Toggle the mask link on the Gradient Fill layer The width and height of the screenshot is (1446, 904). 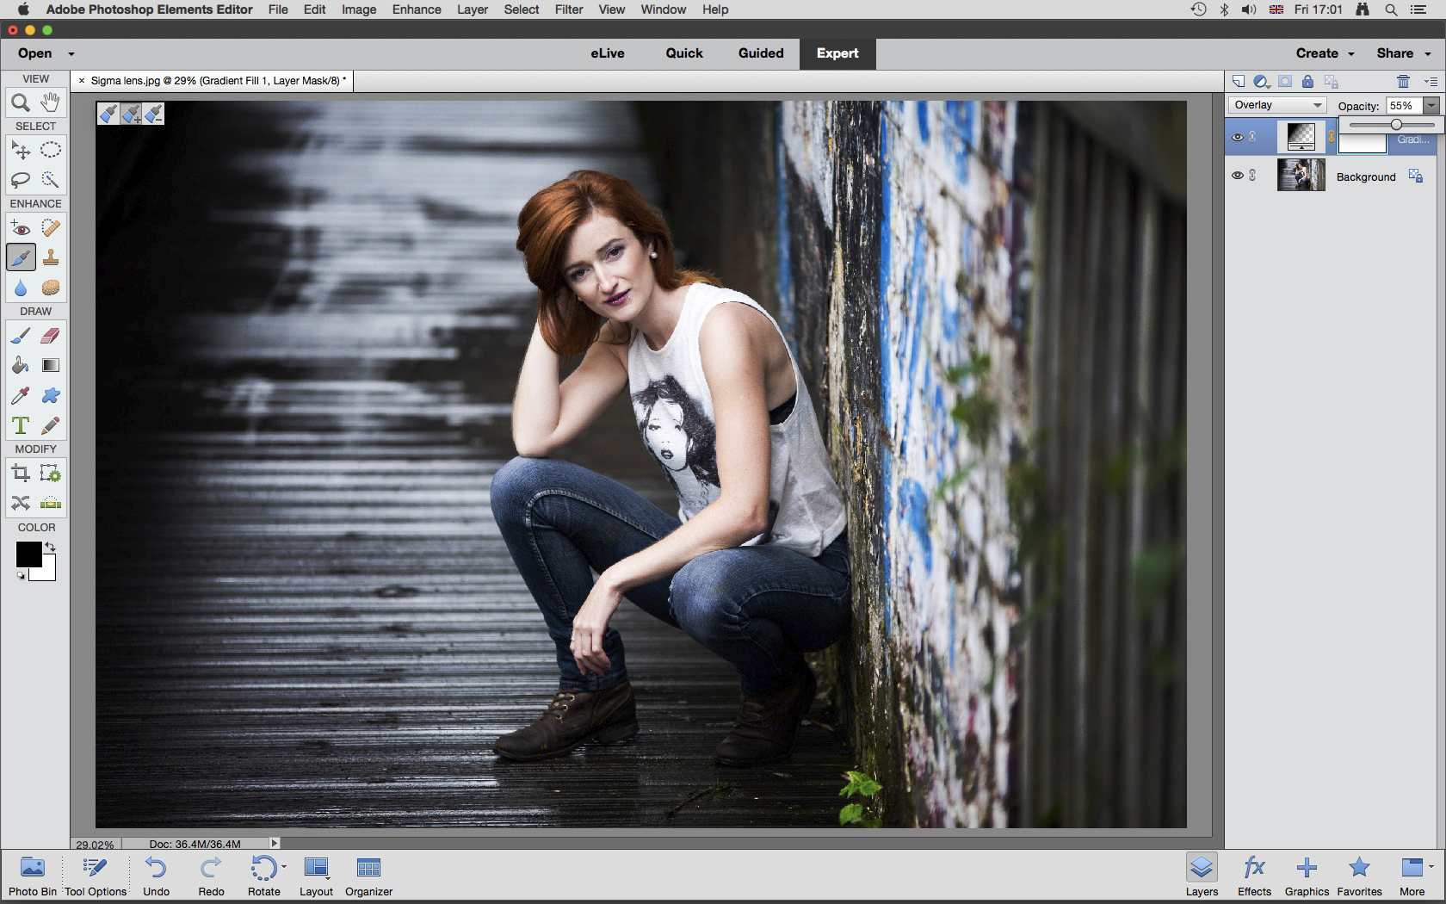point(1332,137)
